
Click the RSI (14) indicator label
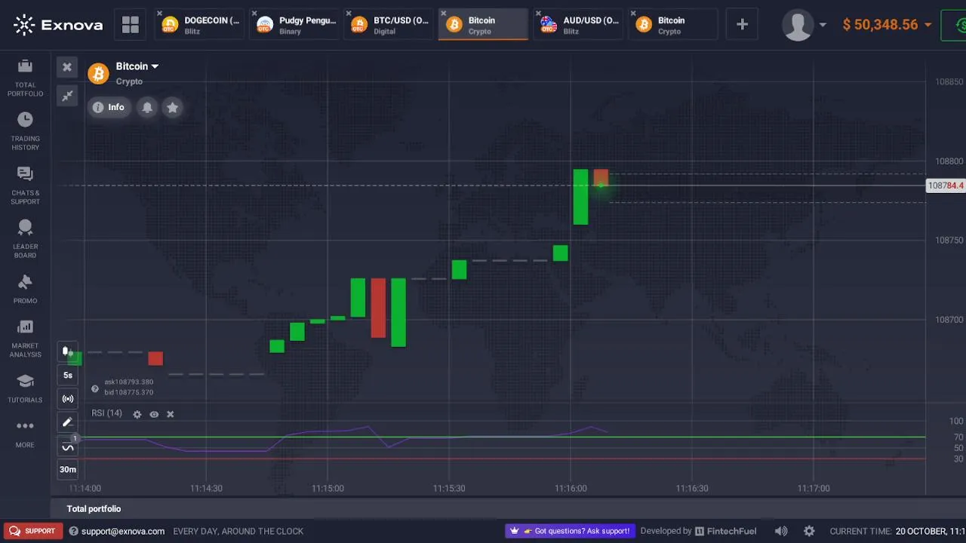click(106, 413)
